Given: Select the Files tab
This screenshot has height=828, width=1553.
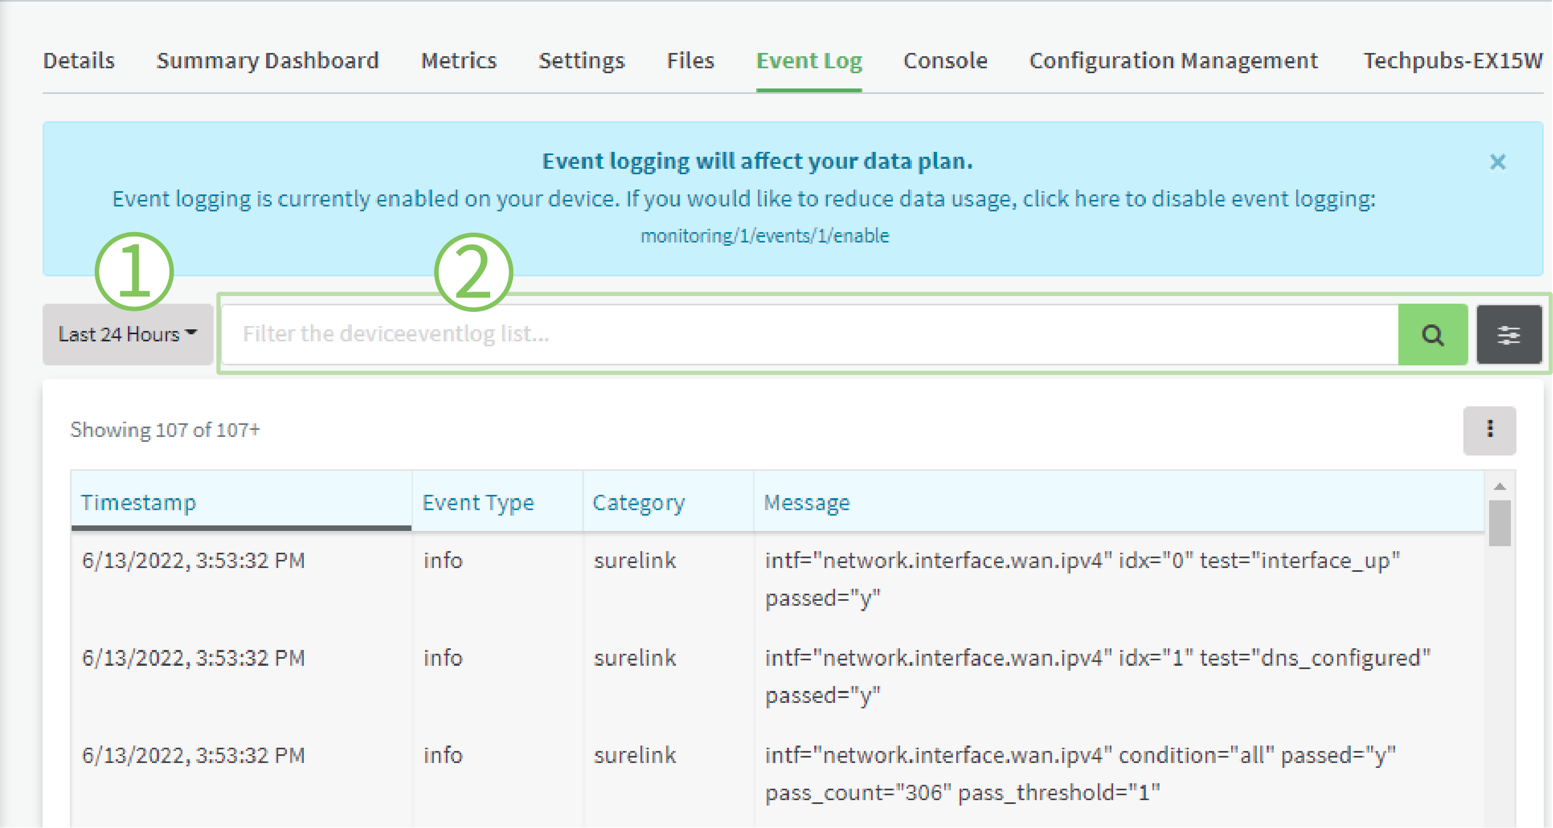Looking at the screenshot, I should coord(690,61).
